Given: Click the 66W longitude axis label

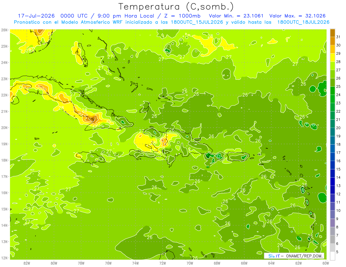Looking at the screenshot, I should (244, 263).
